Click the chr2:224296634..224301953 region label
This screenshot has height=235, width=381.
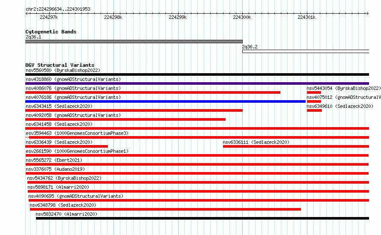point(58,9)
